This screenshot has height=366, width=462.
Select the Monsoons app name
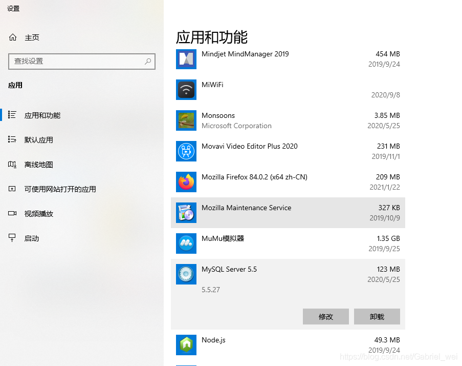click(218, 115)
